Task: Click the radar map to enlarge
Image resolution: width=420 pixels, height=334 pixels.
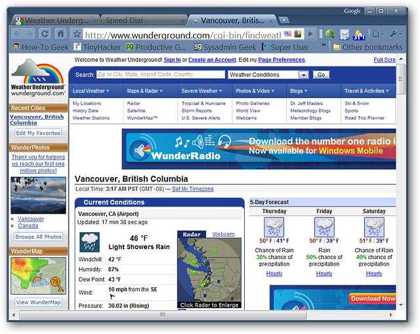Action: pos(209,273)
